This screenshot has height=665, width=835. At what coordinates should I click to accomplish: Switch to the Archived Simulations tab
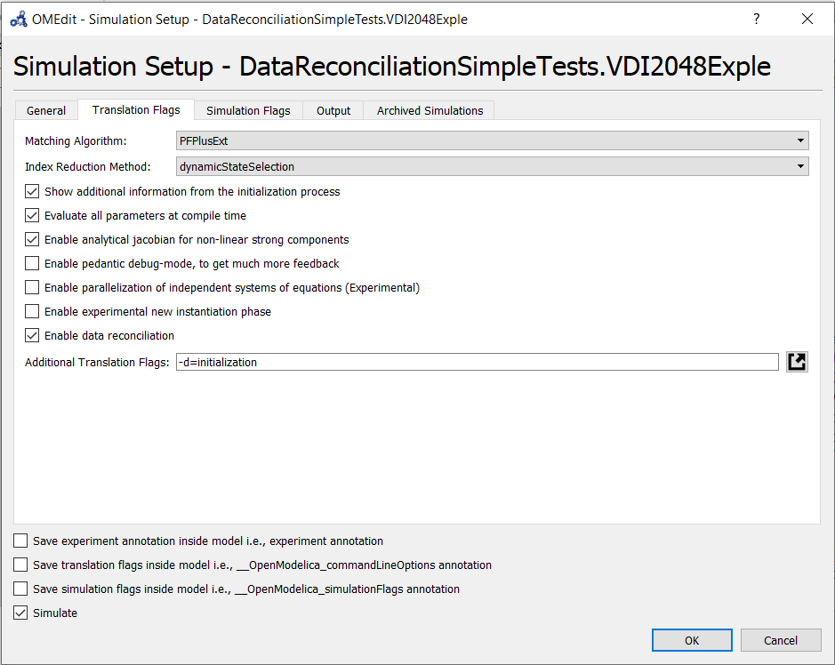pos(429,110)
